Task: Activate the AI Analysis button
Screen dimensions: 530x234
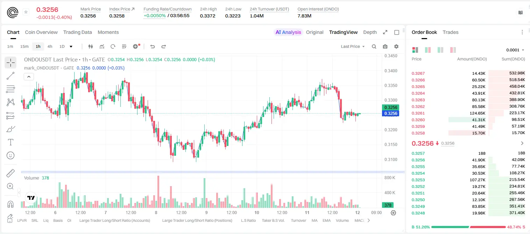Action: point(288,32)
